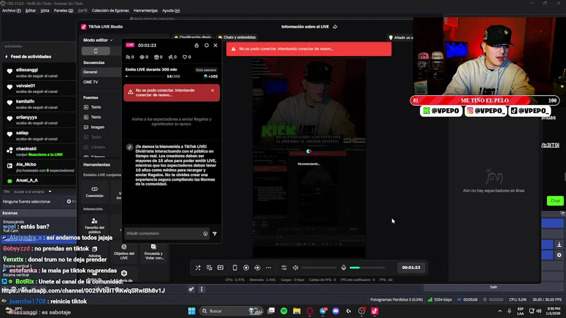Click the add screen capture icon

pyautogui.click(x=220, y=268)
